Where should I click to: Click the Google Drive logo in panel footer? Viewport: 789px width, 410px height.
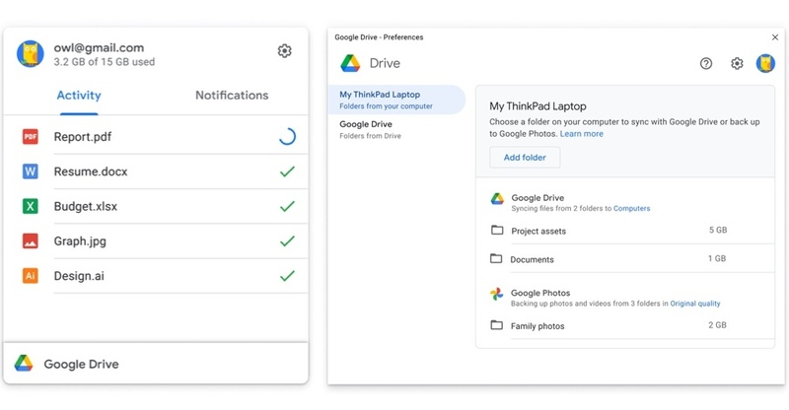(24, 364)
